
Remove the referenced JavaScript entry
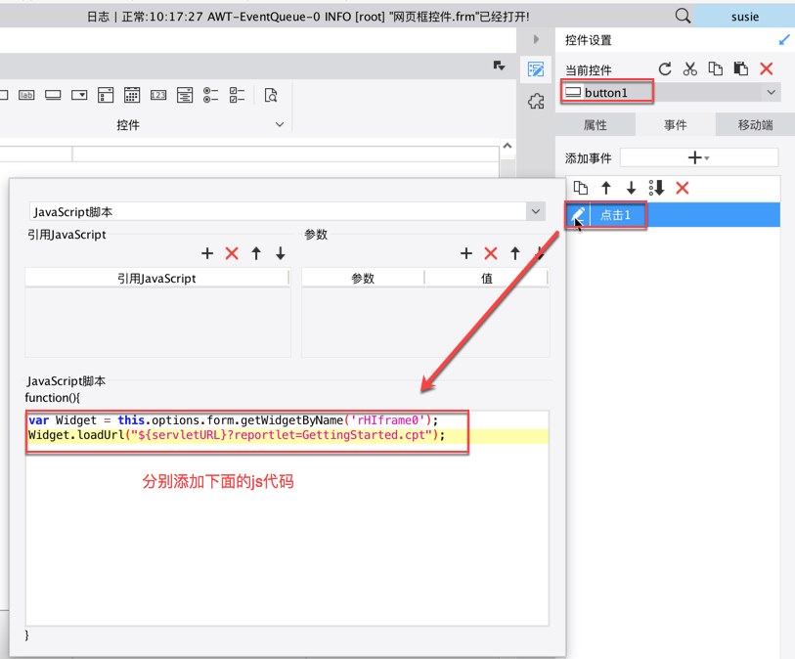click(232, 253)
